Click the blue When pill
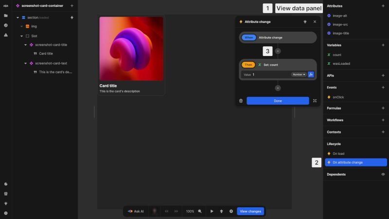389x219 pixels. click(248, 37)
